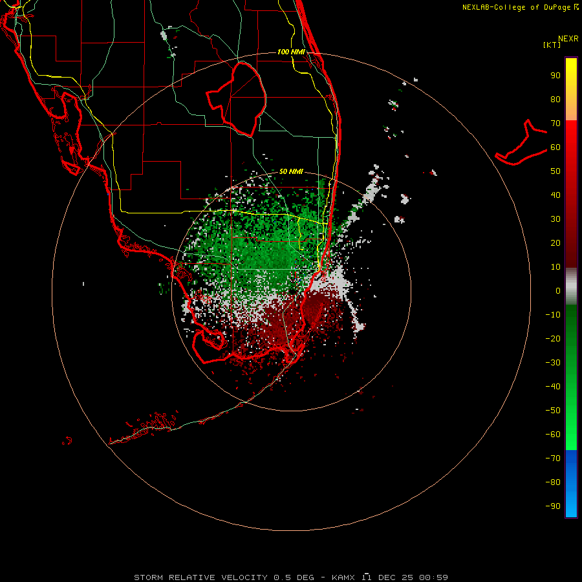
Task: Click the [KT] units label
Action: (x=552, y=45)
